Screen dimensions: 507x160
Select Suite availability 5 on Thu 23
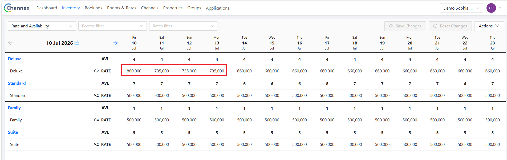(493, 133)
